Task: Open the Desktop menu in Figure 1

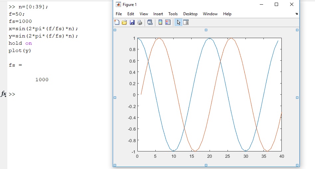Action: coord(190,14)
